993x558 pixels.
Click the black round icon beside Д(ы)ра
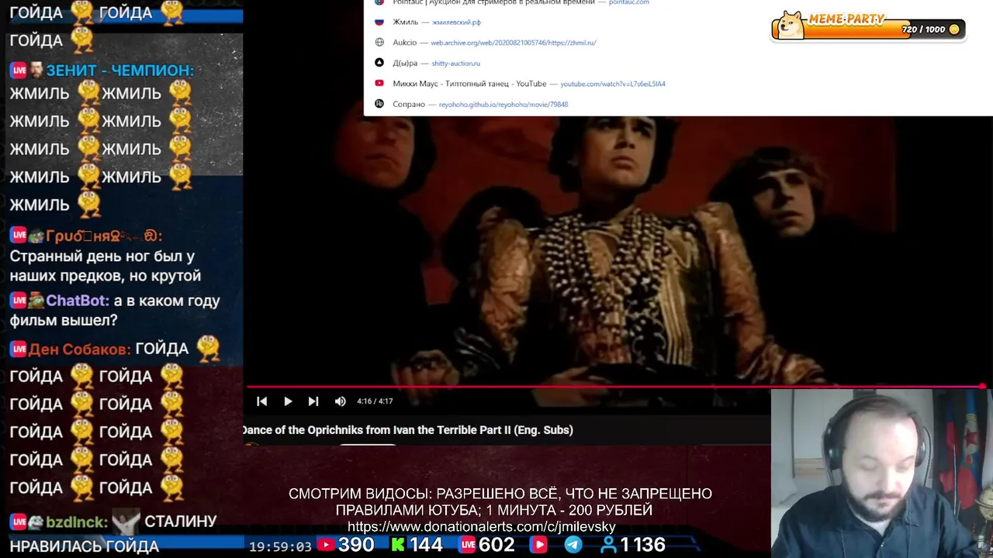click(379, 63)
